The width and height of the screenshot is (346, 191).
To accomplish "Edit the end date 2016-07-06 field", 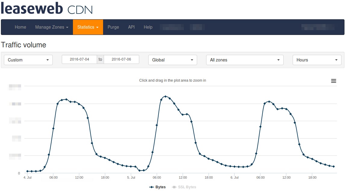I will (x=121, y=59).
